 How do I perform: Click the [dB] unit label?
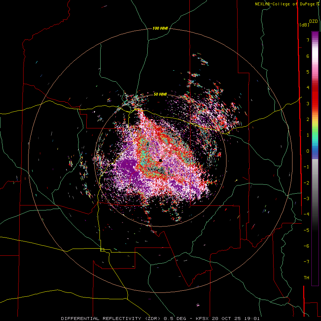pyautogui.click(x=305, y=25)
